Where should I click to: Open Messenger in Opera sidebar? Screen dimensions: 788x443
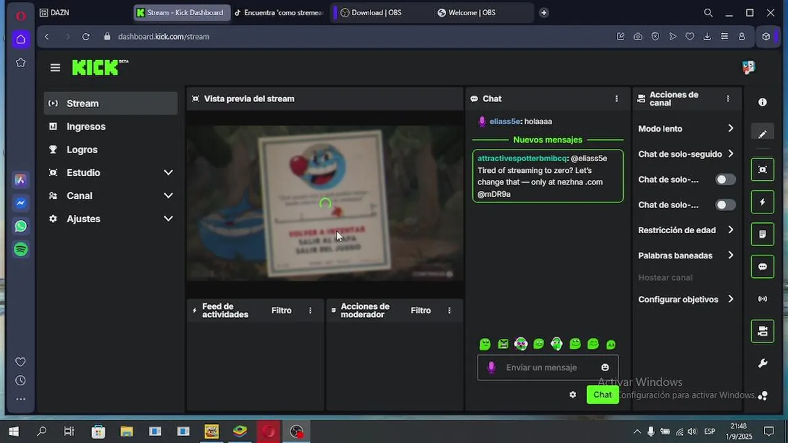[21, 203]
